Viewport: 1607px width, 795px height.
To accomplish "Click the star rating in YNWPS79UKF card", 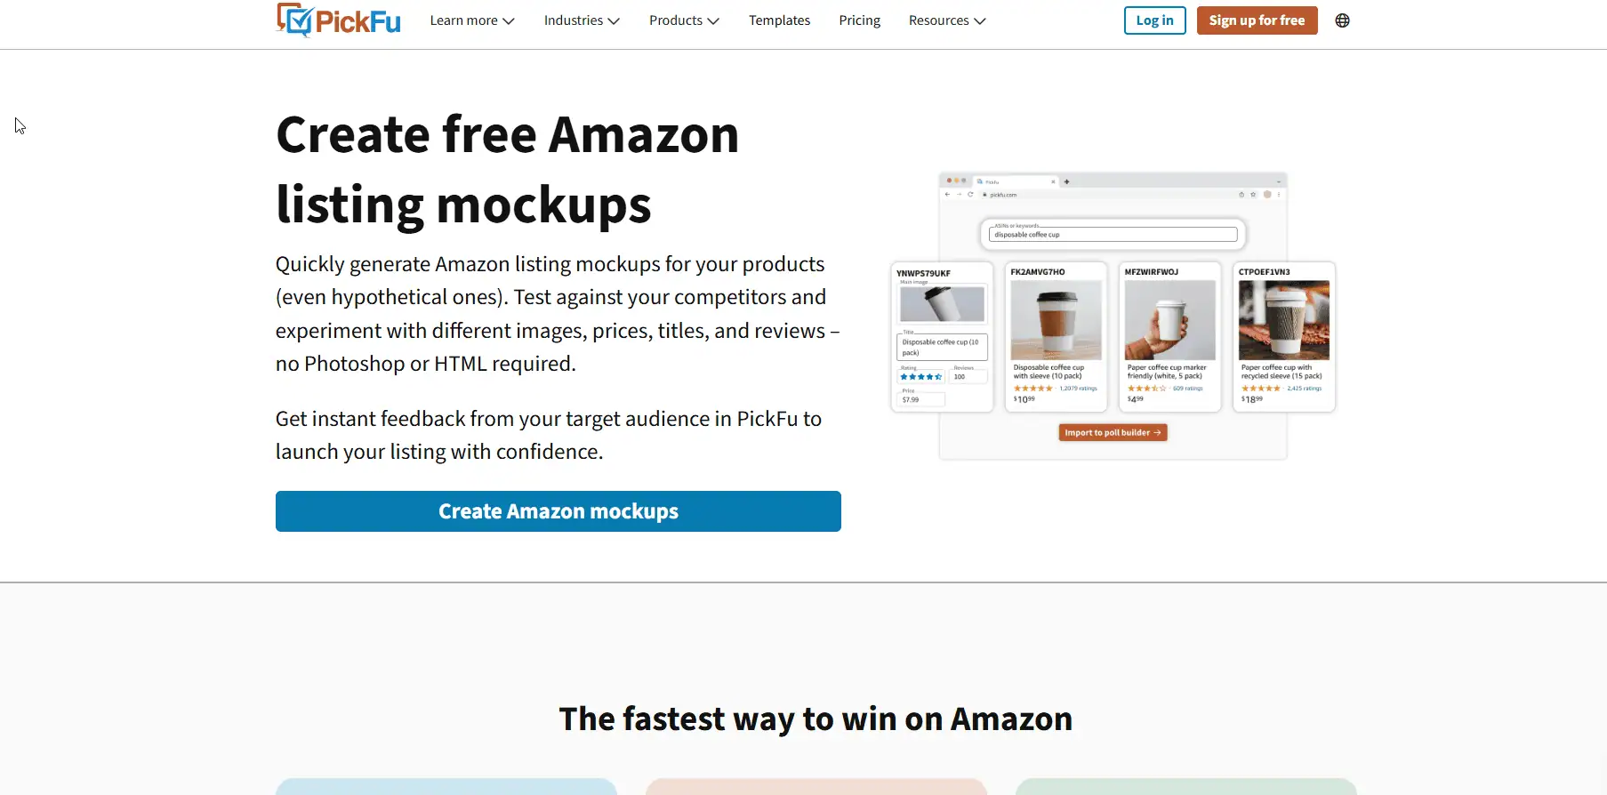I will (920, 377).
